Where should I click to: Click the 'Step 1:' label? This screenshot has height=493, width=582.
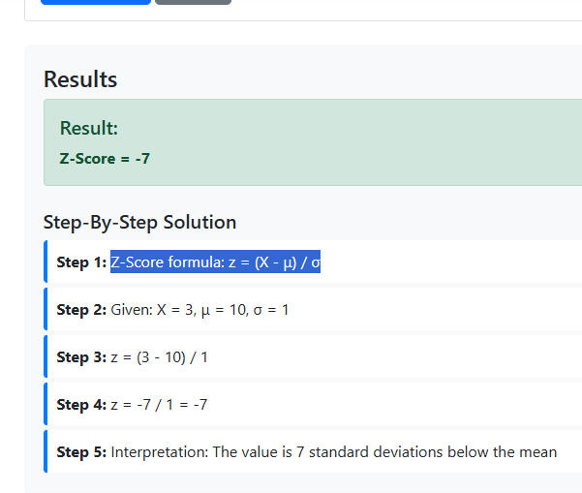pyautogui.click(x=81, y=262)
